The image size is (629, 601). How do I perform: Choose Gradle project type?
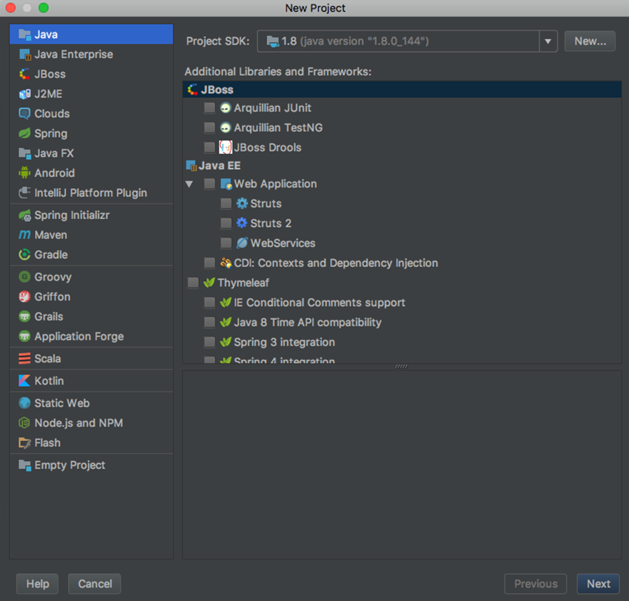(x=91, y=255)
